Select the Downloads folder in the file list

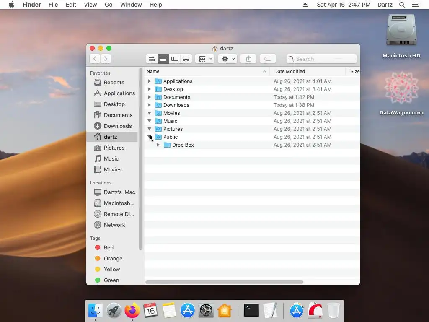[252, 105]
